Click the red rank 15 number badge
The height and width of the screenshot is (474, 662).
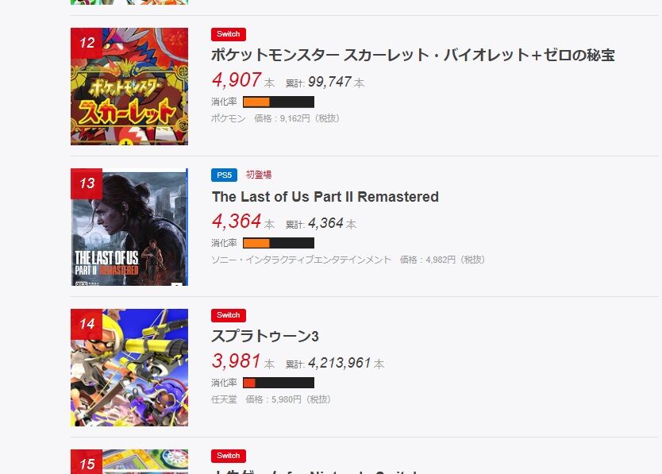(x=87, y=462)
